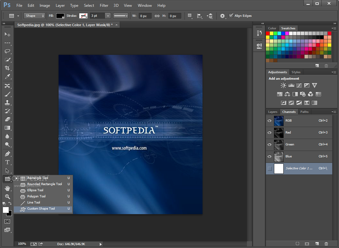Swap foreground and background colors
The width and height of the screenshot is (339, 248).
click(10, 203)
